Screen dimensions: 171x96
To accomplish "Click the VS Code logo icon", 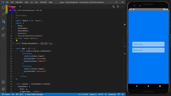I will tap(3, 2).
